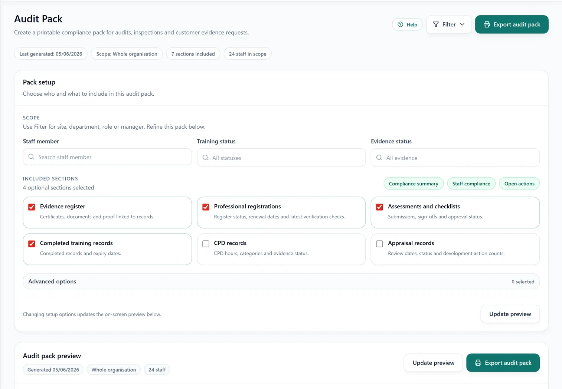Screen dimensions: 562x389
Task: Click the 0 selected count text
Action: (523, 282)
